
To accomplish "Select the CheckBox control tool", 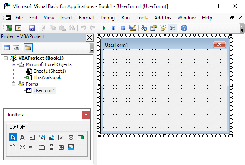I will (x=61, y=137).
